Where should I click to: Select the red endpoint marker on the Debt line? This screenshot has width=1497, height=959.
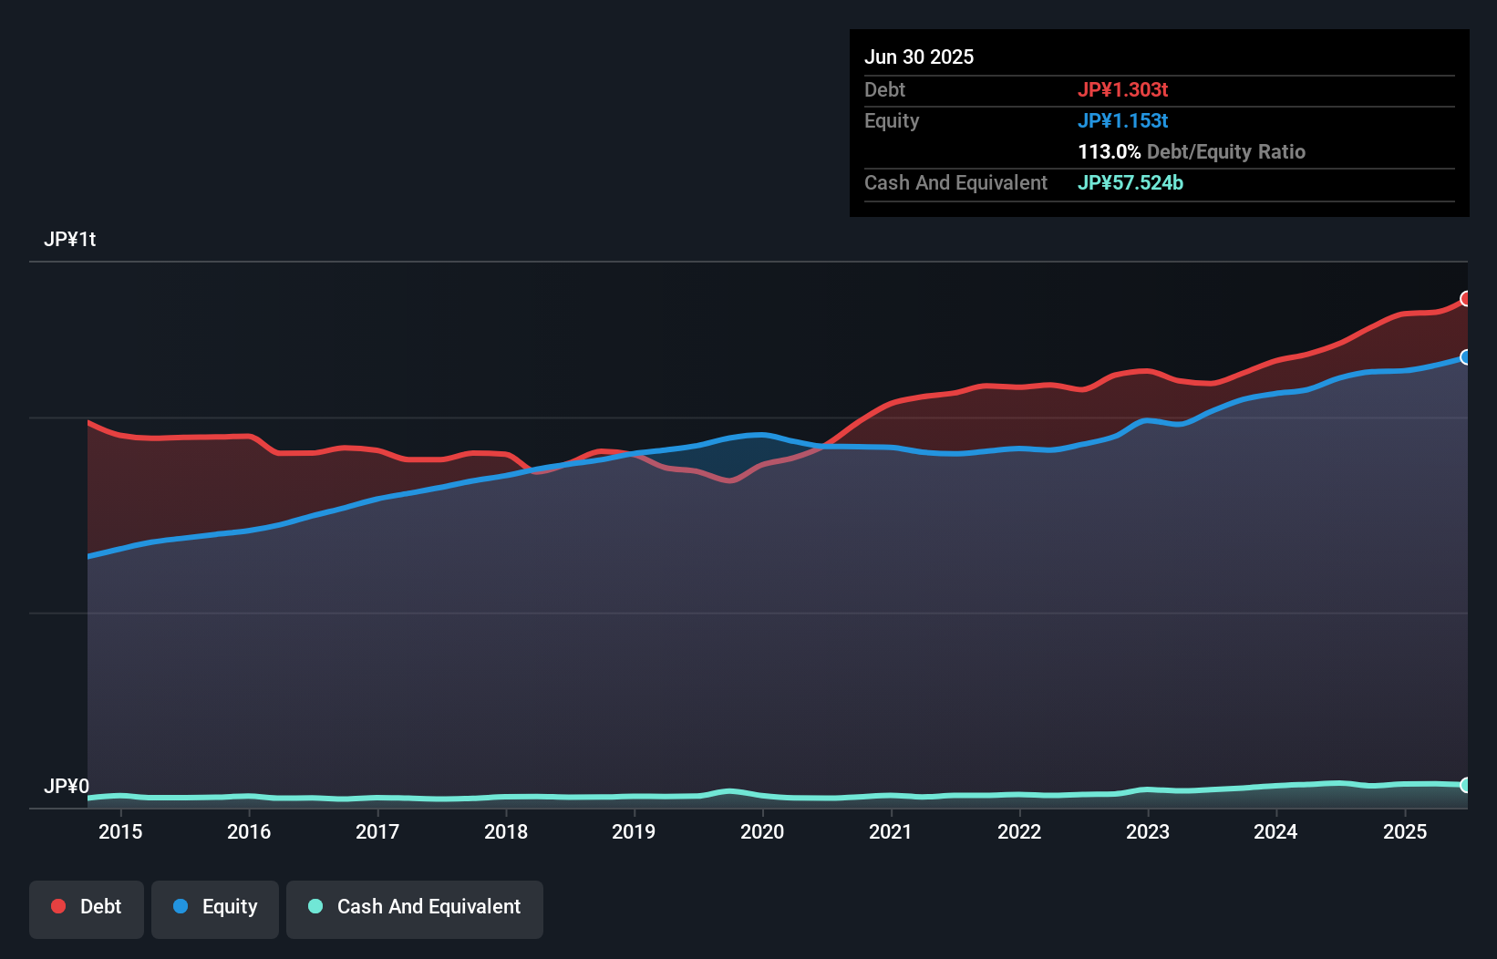pos(1466,298)
